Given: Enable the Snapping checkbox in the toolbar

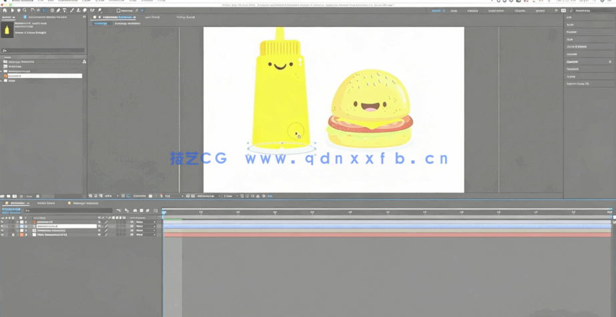Looking at the screenshot, I should [x=119, y=11].
